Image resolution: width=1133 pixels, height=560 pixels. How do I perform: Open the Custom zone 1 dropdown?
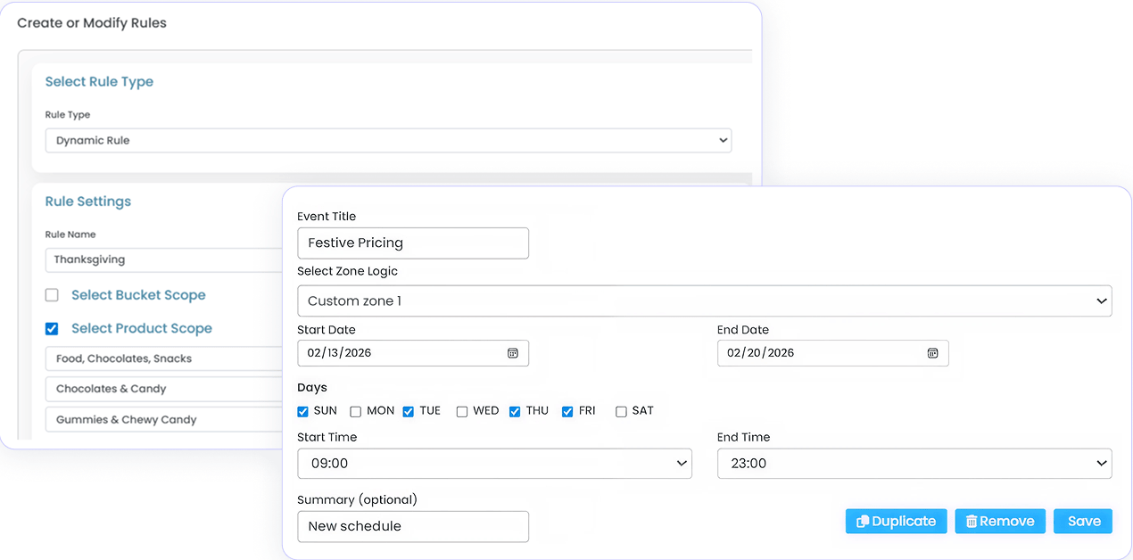tap(704, 301)
